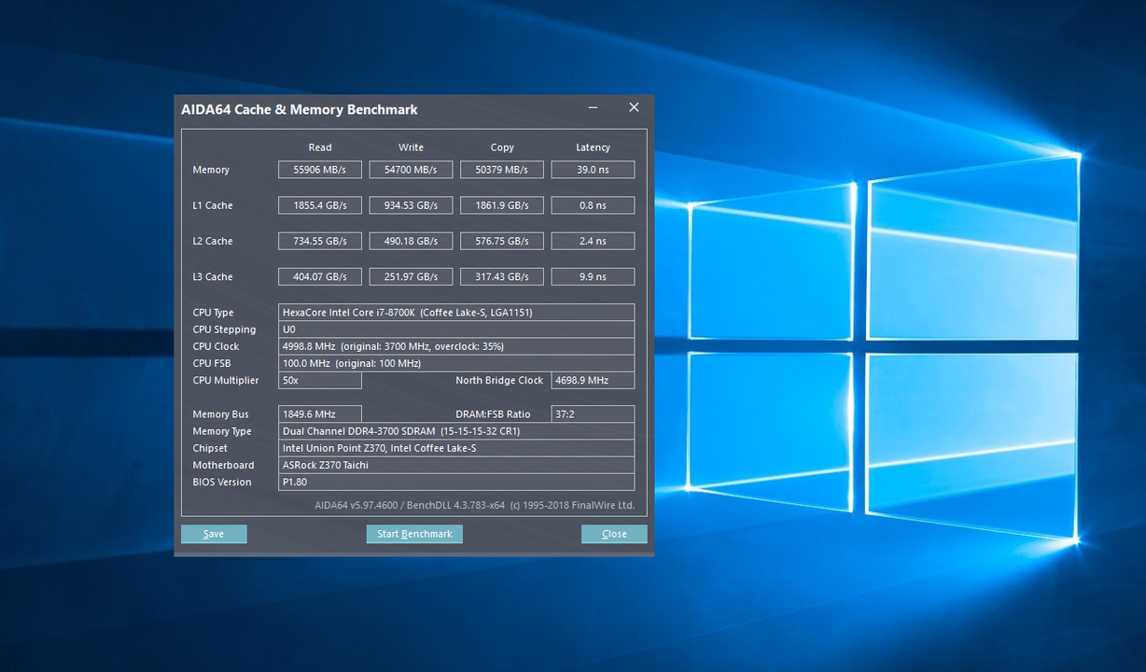Click the CPU Clock value 4998.8 MHz

pos(456,346)
